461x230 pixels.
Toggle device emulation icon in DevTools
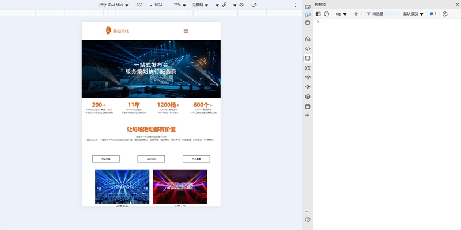tap(308, 15)
